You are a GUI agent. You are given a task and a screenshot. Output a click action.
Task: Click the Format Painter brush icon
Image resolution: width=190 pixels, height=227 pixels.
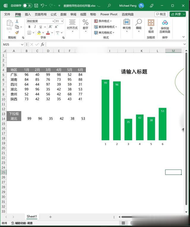(x=17, y=32)
